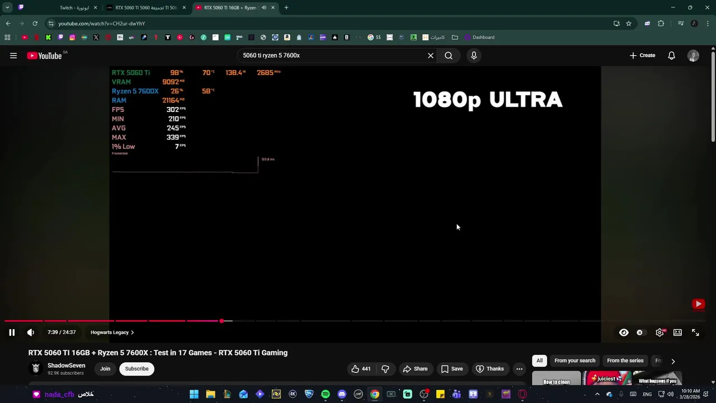This screenshot has height=403, width=716.
Task: Open the YouTube player settings gear
Action: pos(660,332)
